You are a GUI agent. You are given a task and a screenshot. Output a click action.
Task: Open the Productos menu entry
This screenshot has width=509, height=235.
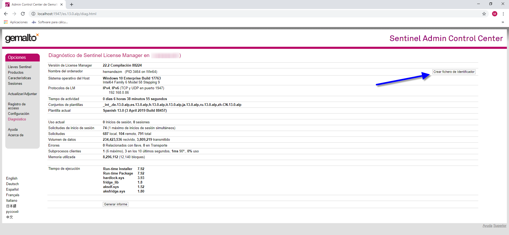coord(16,73)
